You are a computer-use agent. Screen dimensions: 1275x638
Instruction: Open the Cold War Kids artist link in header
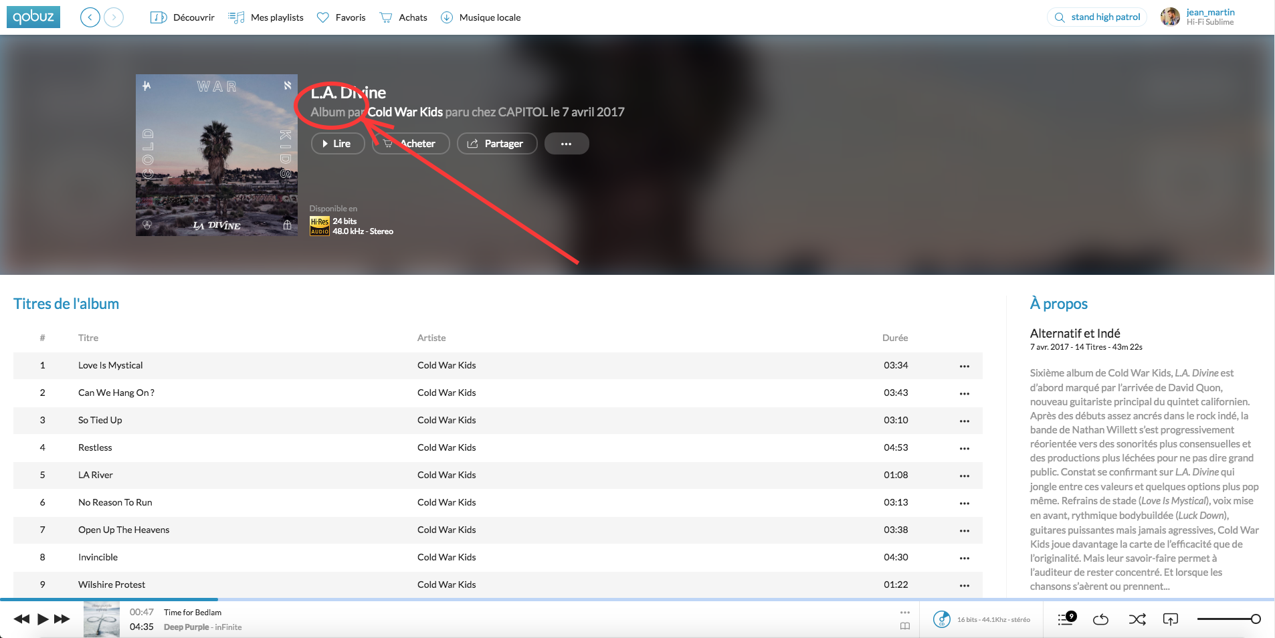pyautogui.click(x=405, y=112)
